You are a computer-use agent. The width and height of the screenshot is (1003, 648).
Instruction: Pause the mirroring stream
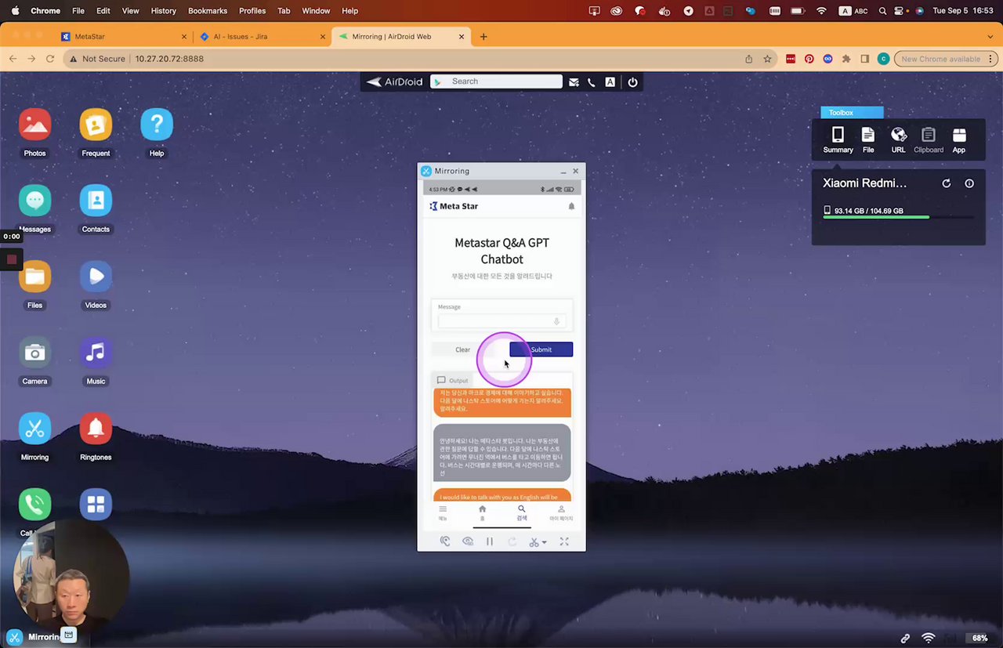(x=490, y=541)
